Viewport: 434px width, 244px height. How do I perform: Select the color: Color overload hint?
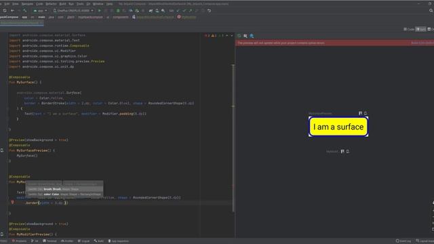coord(64,195)
